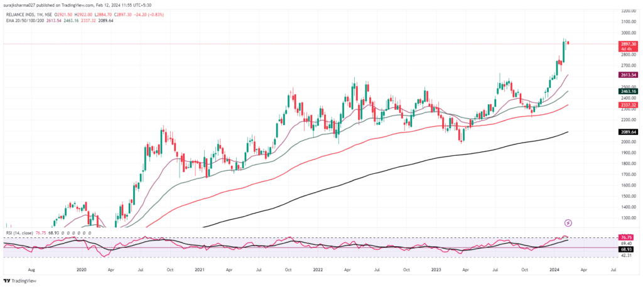Image resolution: width=643 pixels, height=287 pixels.
Task: Click the red 2897.30 current price label
Action: click(627, 44)
